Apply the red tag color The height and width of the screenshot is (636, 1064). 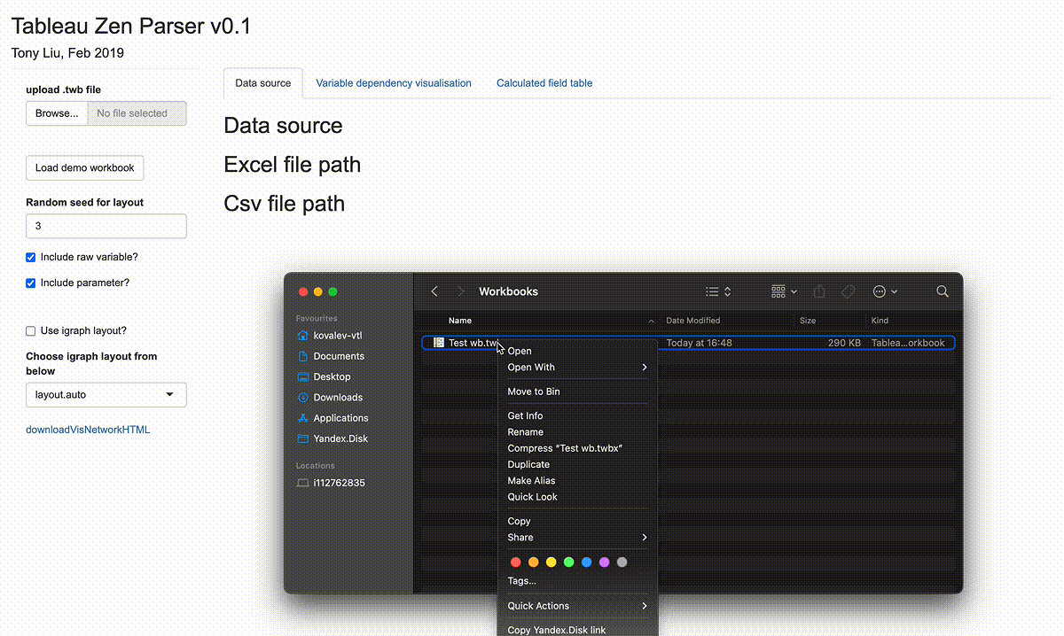click(516, 562)
